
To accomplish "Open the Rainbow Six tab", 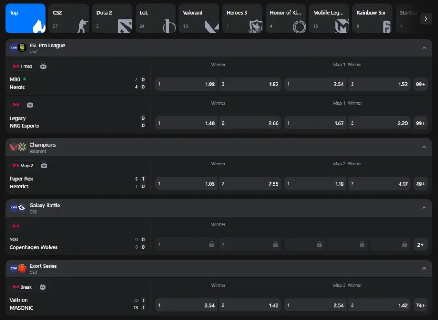I will pos(372,19).
